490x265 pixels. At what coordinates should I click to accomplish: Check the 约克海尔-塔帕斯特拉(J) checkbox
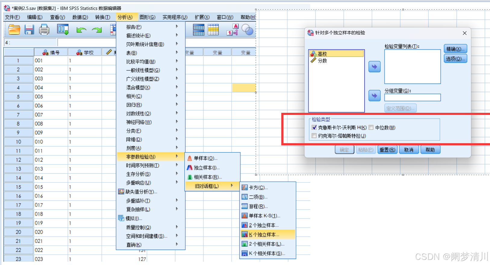click(314, 136)
